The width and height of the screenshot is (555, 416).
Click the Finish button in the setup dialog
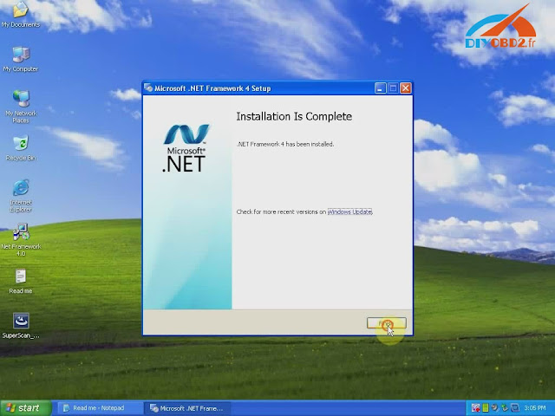(386, 322)
